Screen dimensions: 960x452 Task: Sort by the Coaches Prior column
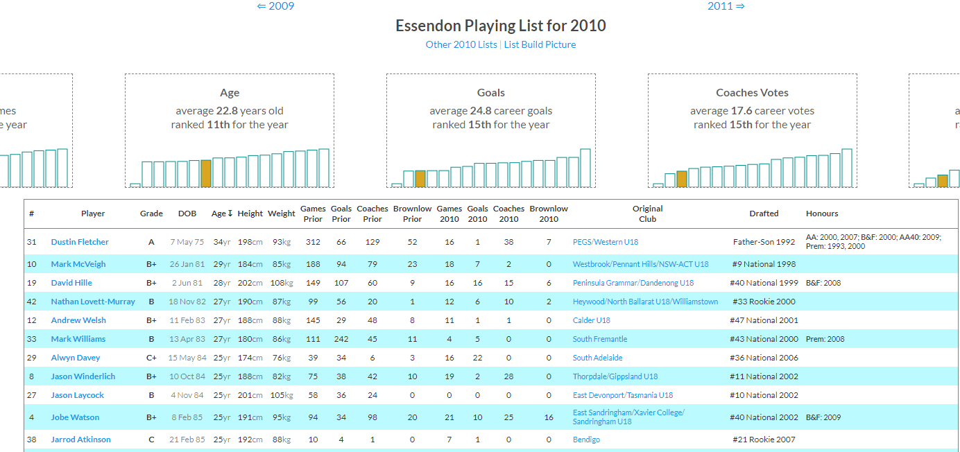[x=372, y=214]
